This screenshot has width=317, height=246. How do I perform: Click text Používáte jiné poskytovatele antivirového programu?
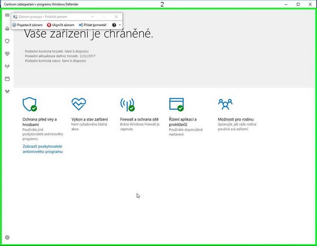coord(43,134)
